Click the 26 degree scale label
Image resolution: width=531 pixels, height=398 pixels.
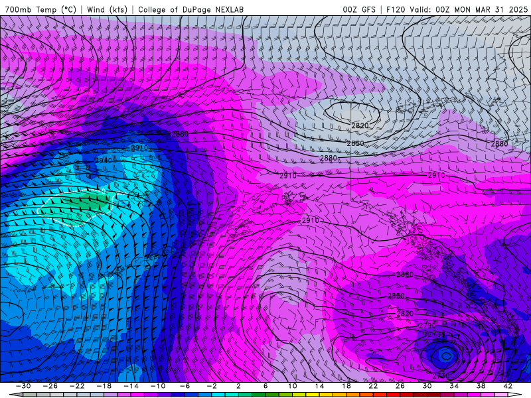pos(400,386)
